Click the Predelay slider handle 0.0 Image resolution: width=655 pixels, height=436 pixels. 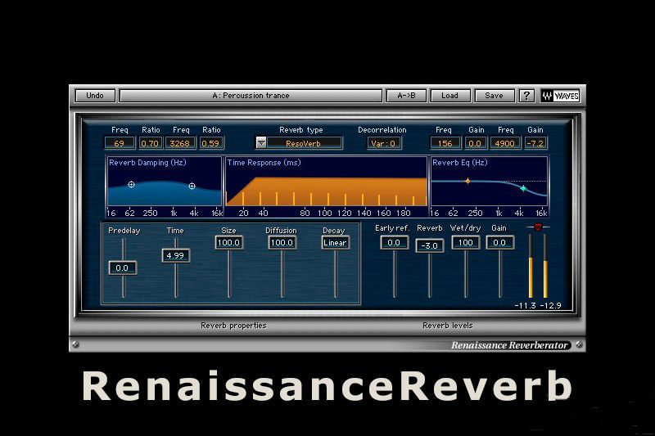tap(122, 267)
